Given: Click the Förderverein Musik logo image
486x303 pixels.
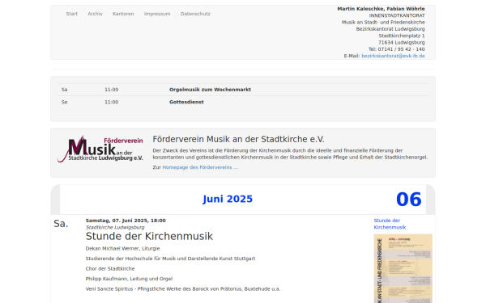Looking at the screenshot, I should [x=100, y=149].
